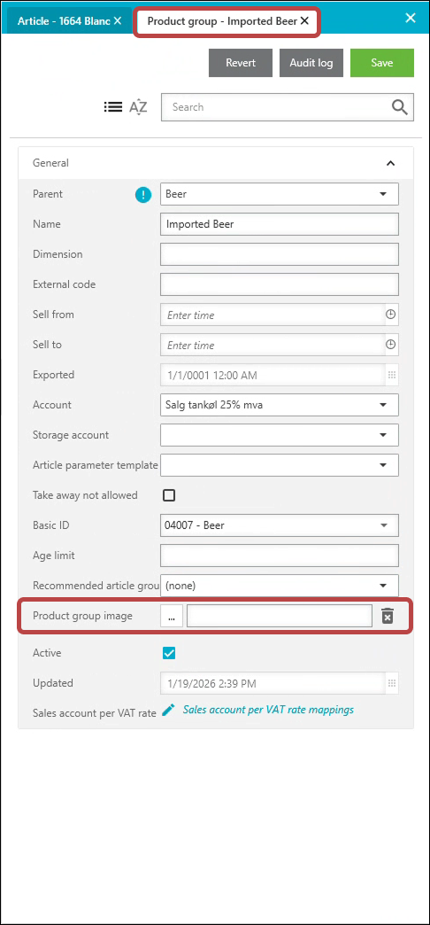Open the Sell from clock picker
Viewport: 430px width, 925px height.
390,315
